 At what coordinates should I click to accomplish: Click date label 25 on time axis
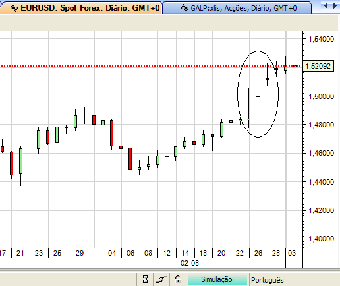pos(57,253)
